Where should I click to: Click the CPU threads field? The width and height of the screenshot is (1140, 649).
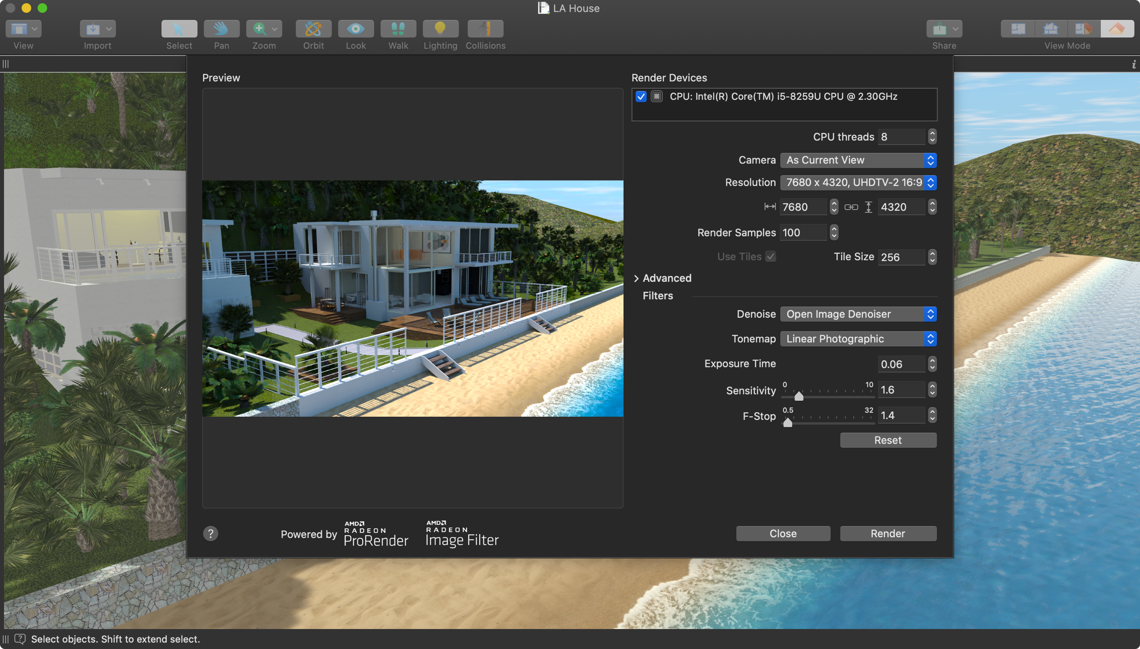point(902,137)
